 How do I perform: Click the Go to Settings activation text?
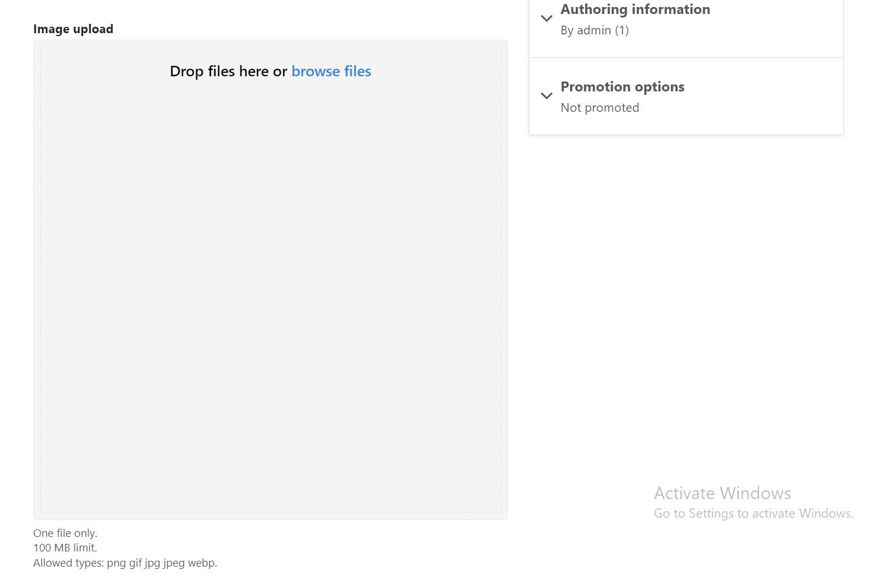[x=752, y=514]
